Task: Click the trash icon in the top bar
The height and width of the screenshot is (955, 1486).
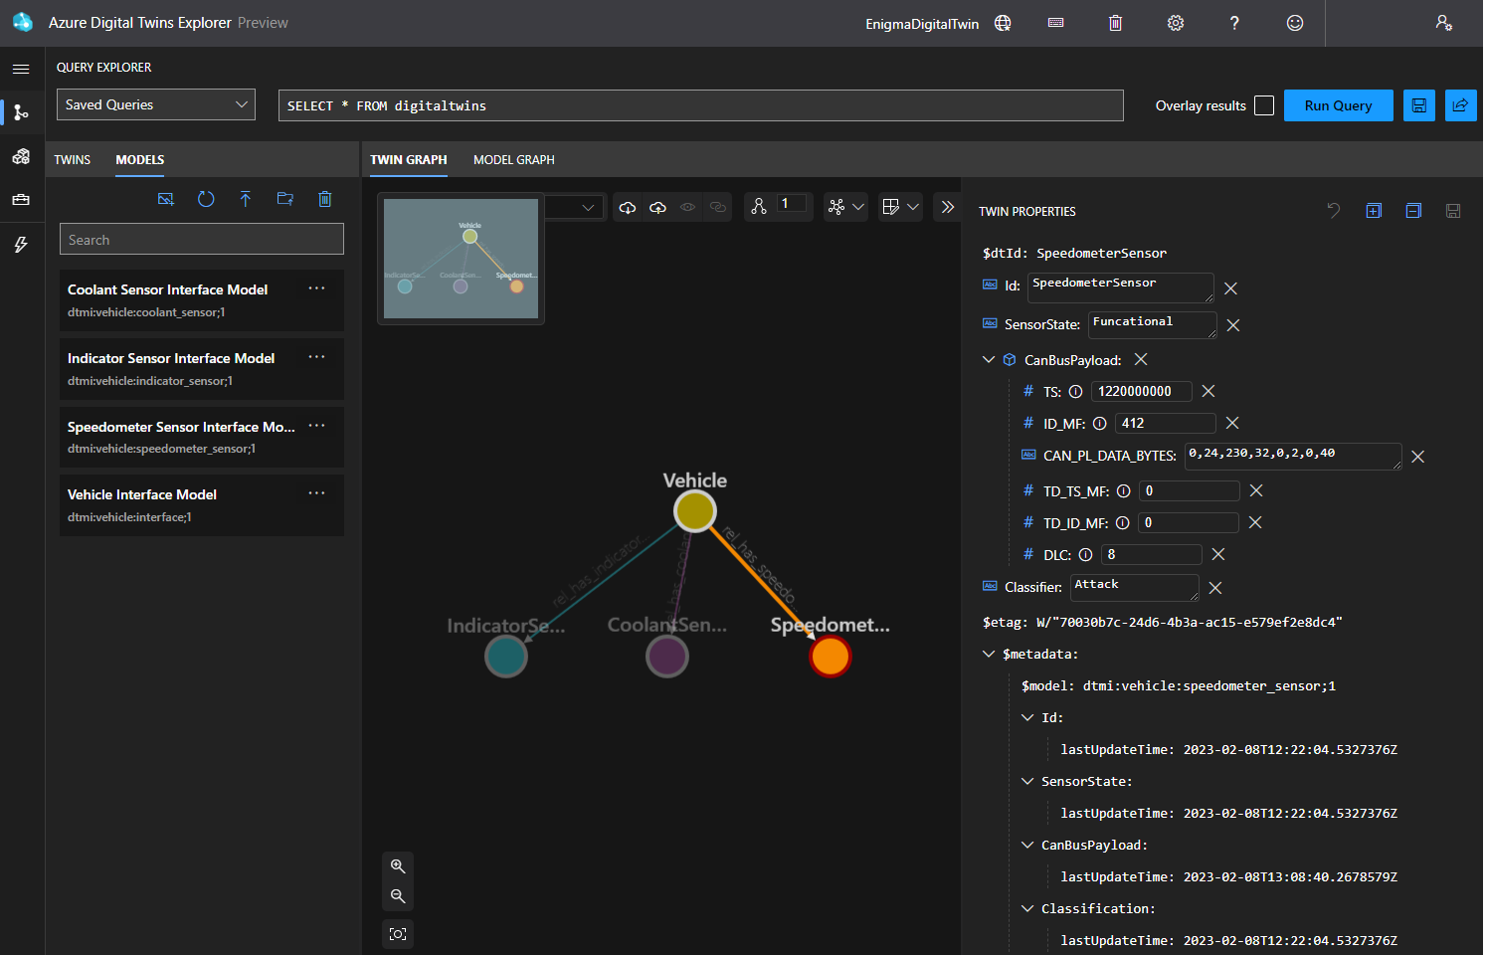Action: point(1116,23)
